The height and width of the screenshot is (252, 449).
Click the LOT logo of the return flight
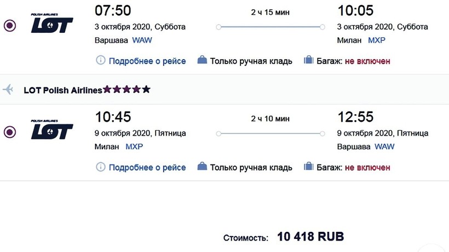point(52,130)
